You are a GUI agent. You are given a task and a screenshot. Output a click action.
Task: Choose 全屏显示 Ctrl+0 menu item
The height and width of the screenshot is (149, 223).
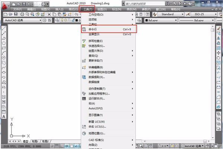click(108, 34)
